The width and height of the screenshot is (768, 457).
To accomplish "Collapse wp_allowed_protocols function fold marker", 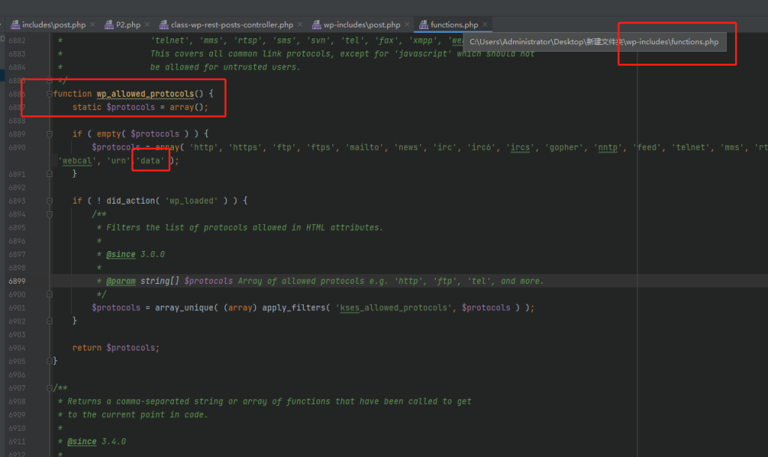I will pos(49,94).
